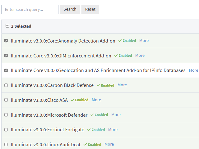Open More for Carbon Black Defense
Viewport: 199px width, 149px height.
[x=122, y=85]
